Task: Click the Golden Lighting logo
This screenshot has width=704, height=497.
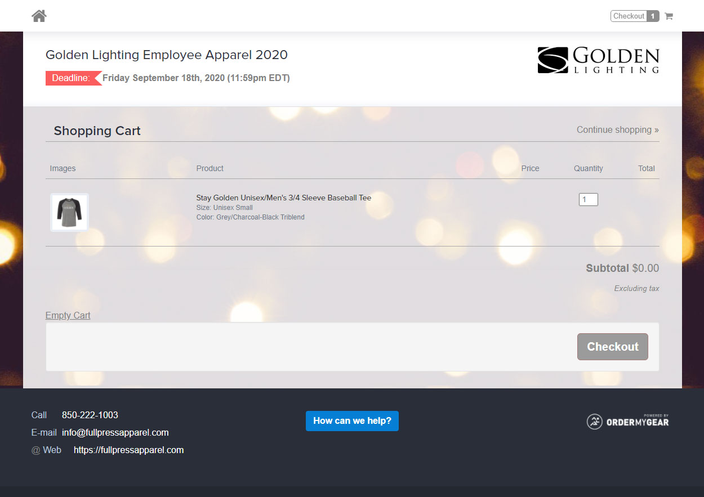Action: tap(598, 60)
